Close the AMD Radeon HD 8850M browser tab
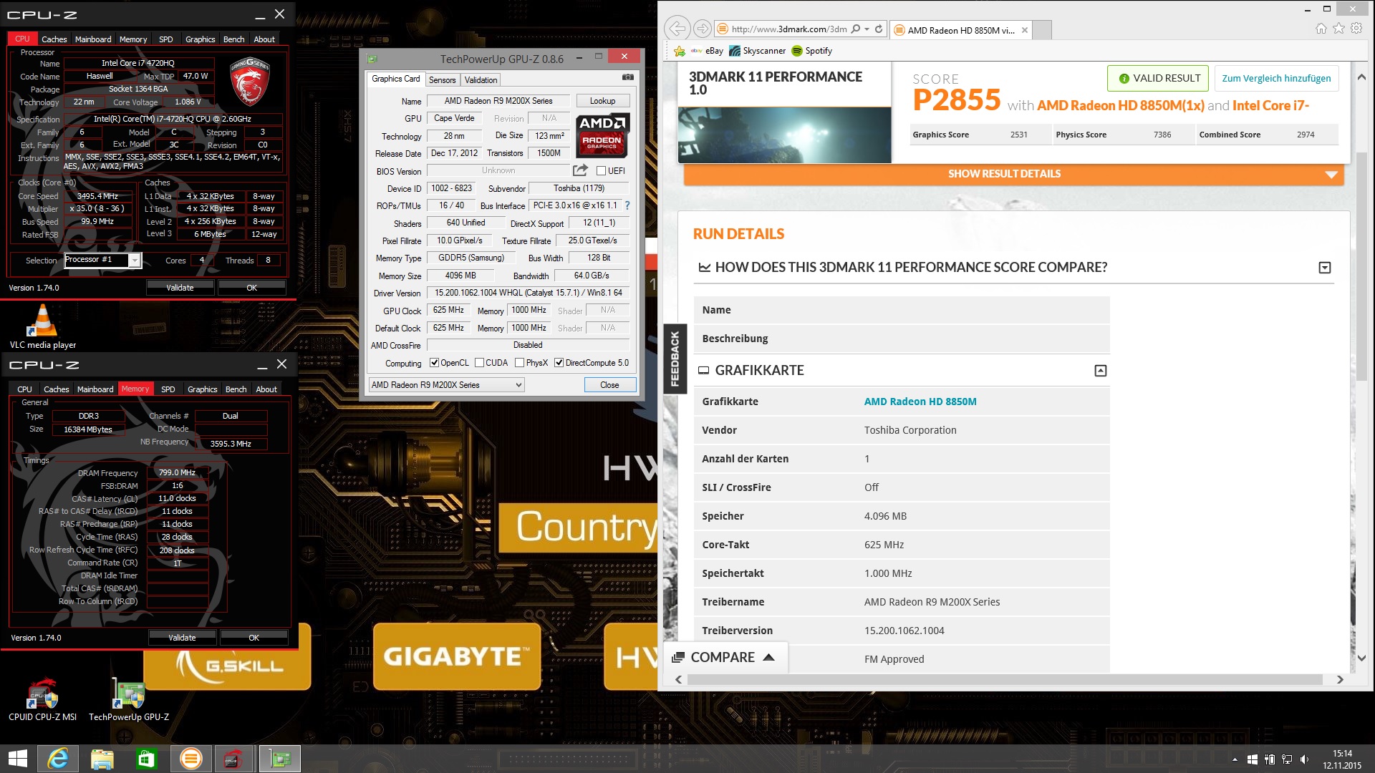Viewport: 1375px width, 773px height. pyautogui.click(x=1025, y=30)
